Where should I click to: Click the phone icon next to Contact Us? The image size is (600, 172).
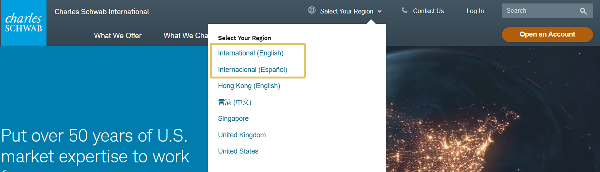(405, 10)
